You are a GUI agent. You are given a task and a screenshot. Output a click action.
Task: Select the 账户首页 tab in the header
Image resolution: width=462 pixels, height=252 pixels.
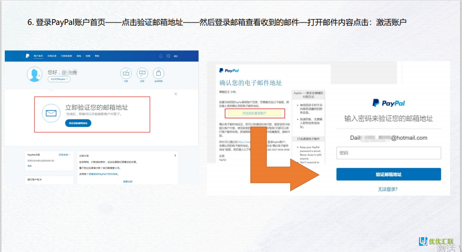coord(38,56)
